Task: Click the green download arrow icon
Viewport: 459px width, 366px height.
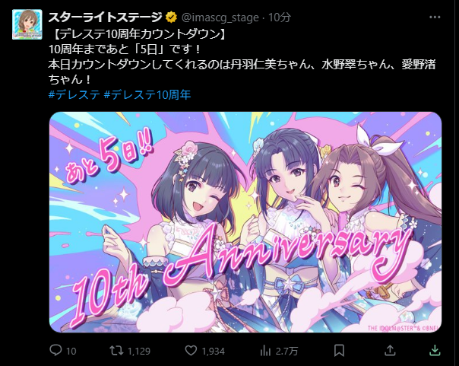Action: [435, 350]
